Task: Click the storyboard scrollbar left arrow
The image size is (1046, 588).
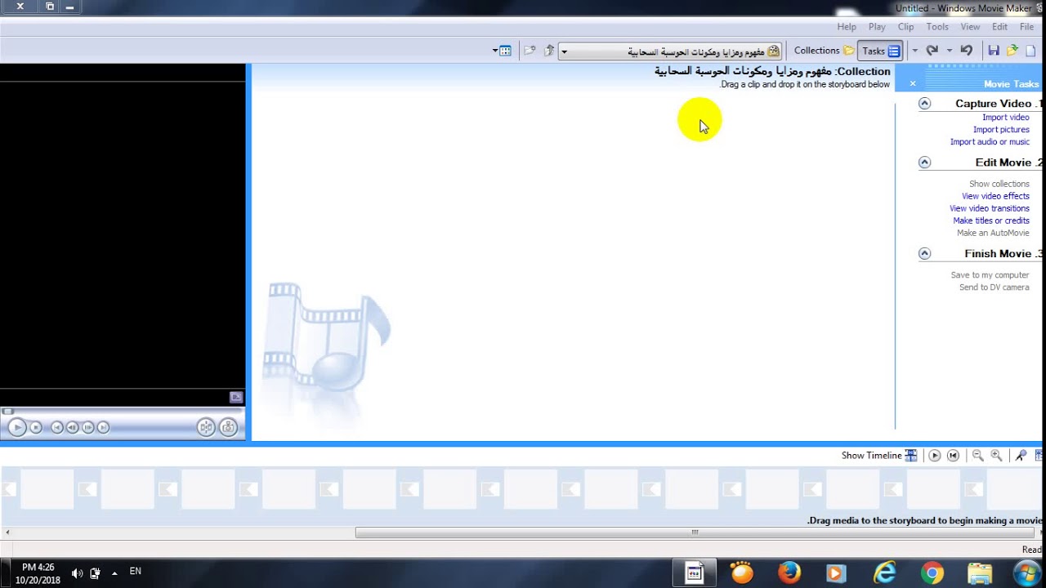Action: pyautogui.click(x=7, y=532)
